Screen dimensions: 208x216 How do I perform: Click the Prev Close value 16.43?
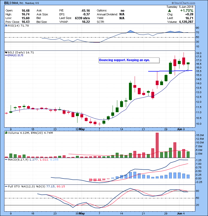25,22
